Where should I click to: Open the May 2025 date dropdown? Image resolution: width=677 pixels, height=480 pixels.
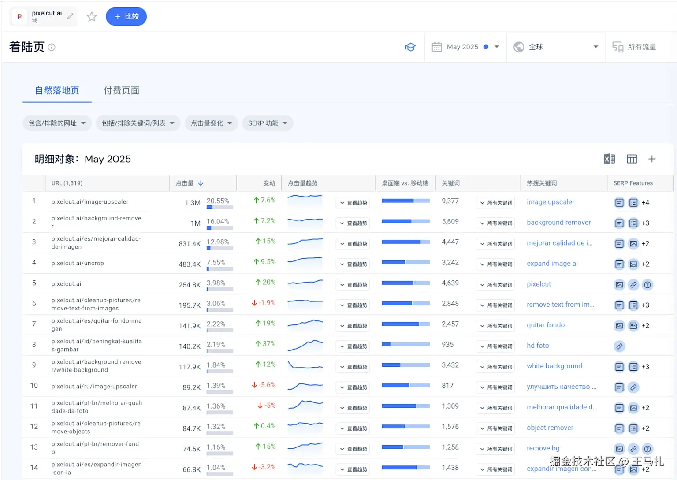tap(465, 47)
